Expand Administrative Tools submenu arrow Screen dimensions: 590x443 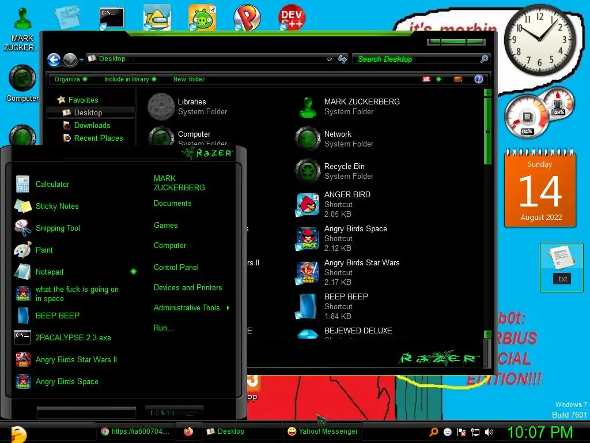pyautogui.click(x=228, y=308)
